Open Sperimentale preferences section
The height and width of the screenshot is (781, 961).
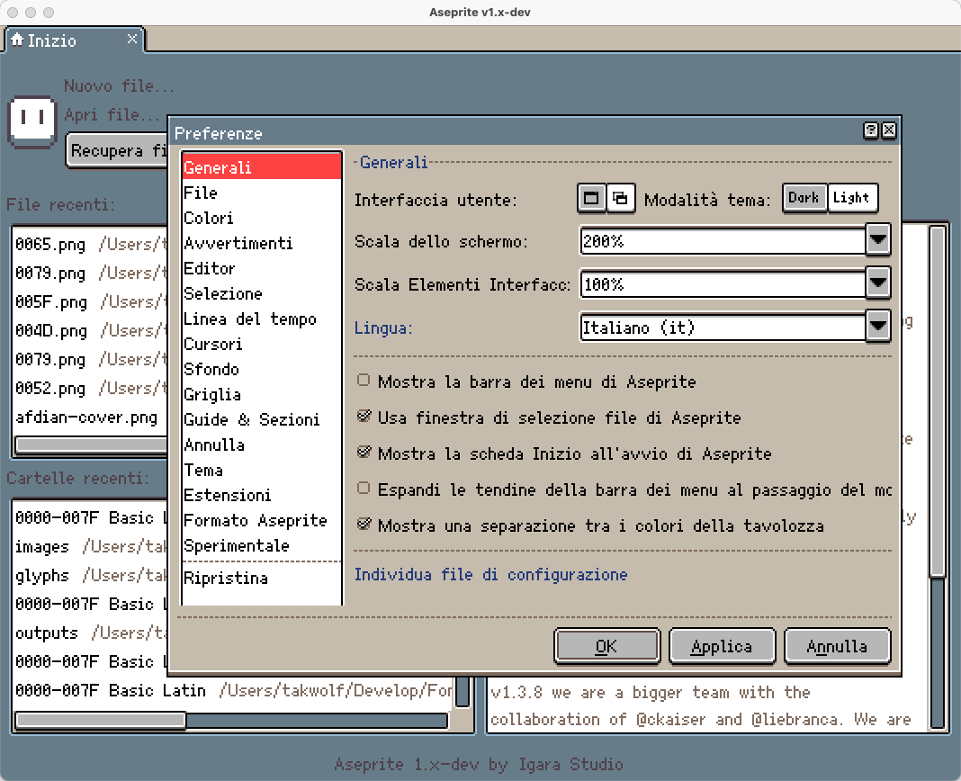pyautogui.click(x=262, y=545)
